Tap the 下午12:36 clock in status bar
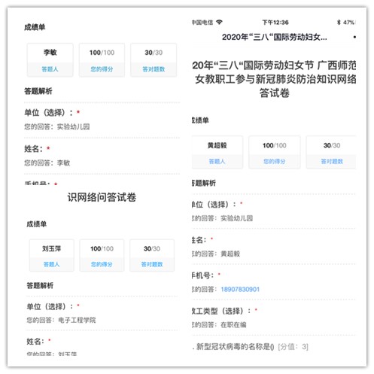374x374 pixels. (x=275, y=23)
